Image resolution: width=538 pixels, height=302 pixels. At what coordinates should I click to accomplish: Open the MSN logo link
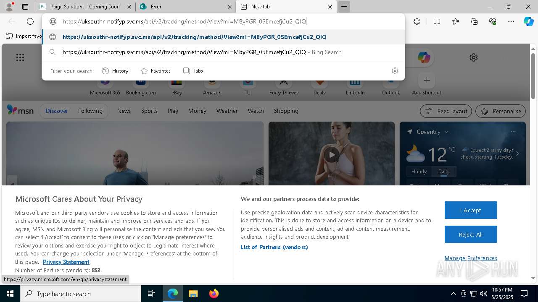[20, 110]
